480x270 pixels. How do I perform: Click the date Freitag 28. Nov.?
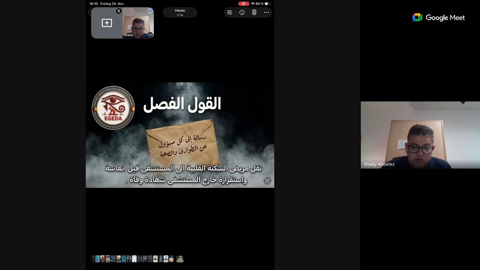tap(112, 4)
